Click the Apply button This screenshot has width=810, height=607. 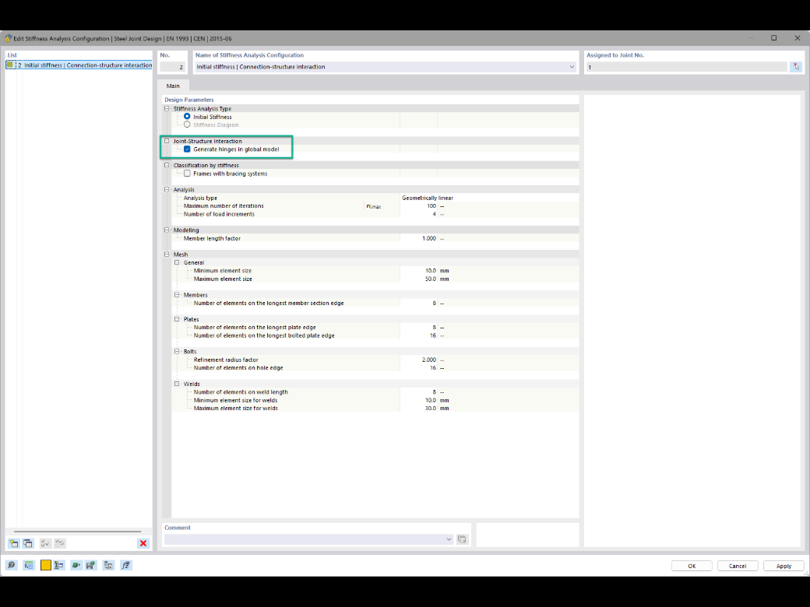click(784, 566)
